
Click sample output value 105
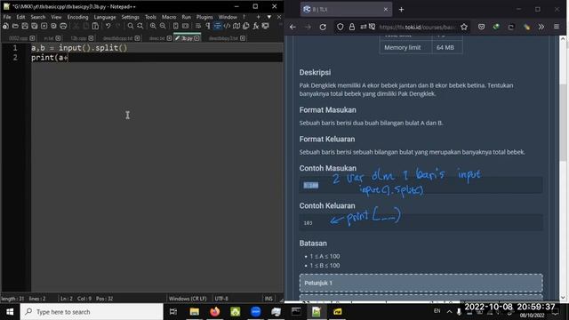[309, 223]
